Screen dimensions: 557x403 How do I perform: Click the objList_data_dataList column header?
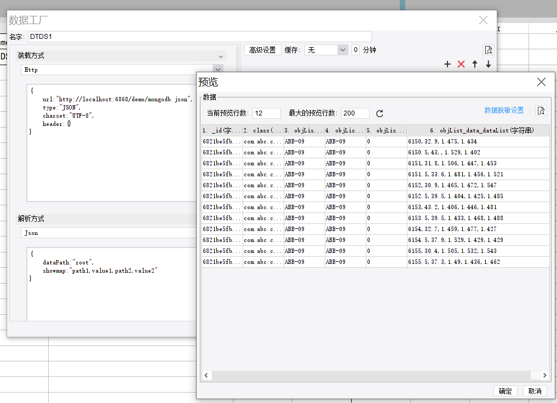click(478, 131)
